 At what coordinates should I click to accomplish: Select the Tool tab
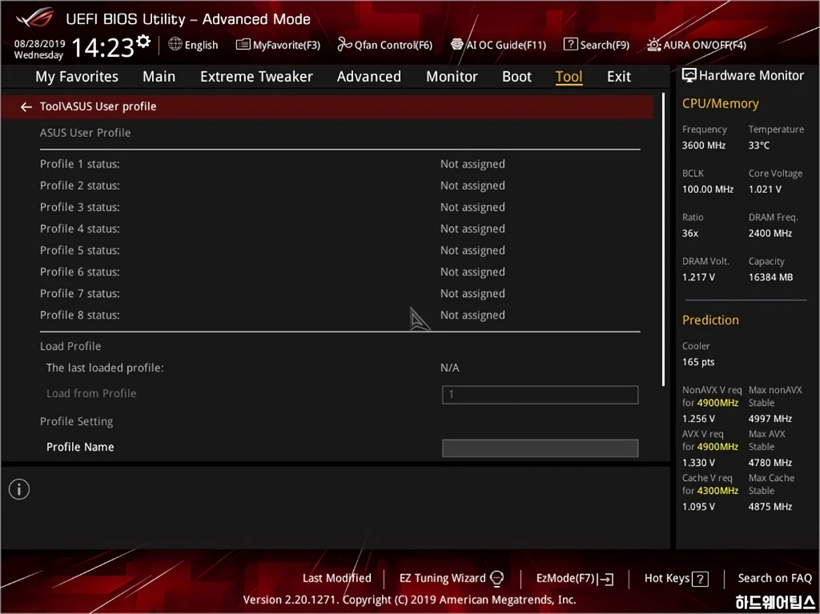569,76
